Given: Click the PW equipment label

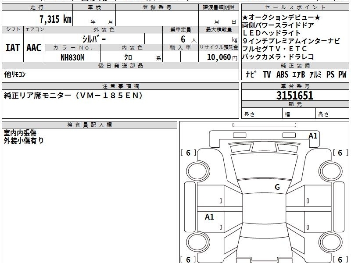Looking at the screenshot, I should 342,74.
